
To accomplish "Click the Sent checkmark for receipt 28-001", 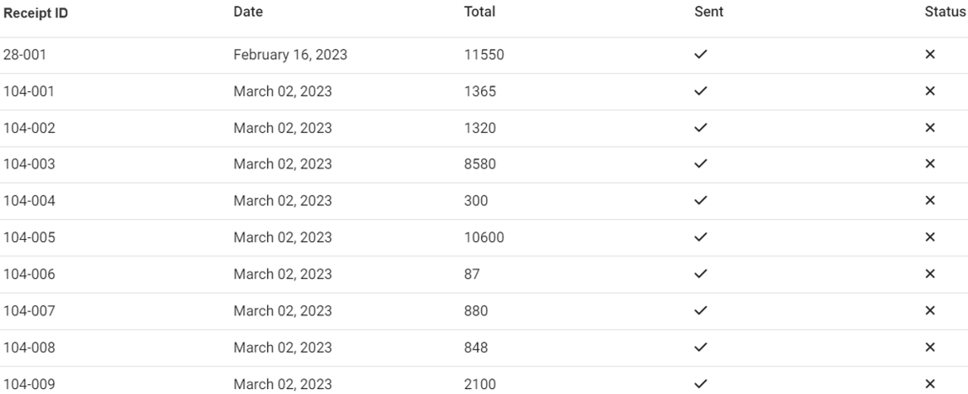I will click(x=701, y=55).
